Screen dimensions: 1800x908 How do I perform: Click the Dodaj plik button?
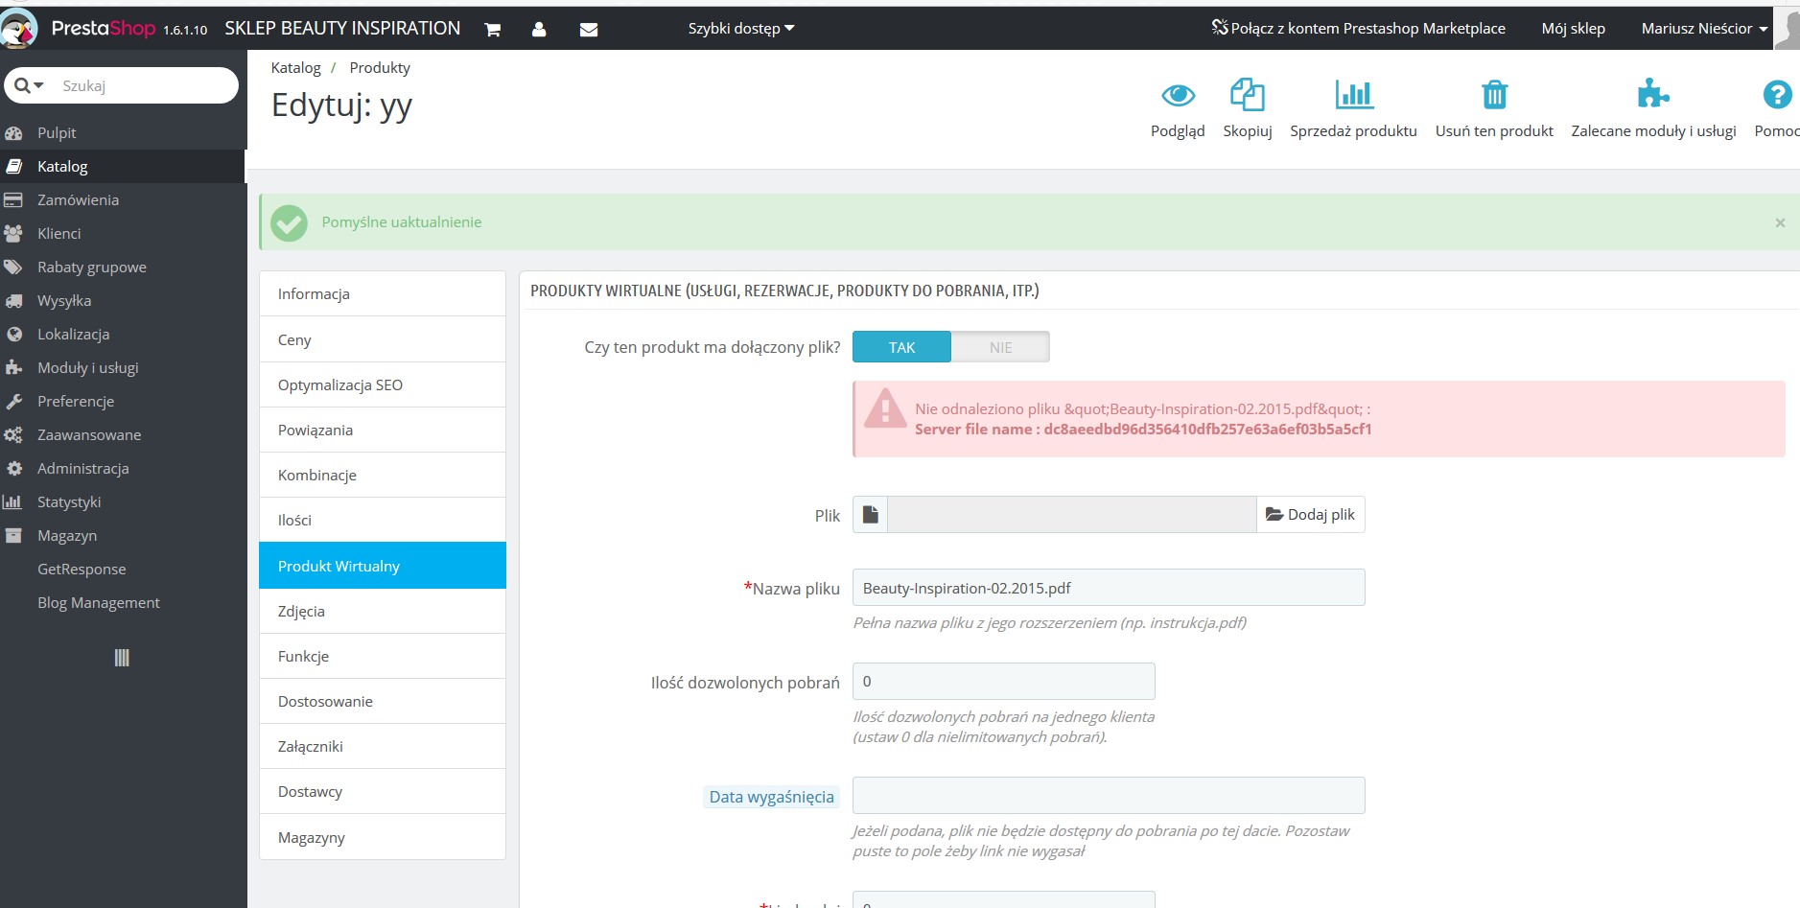coord(1311,515)
